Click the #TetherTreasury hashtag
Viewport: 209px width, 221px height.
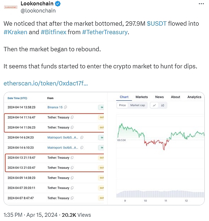(105, 32)
